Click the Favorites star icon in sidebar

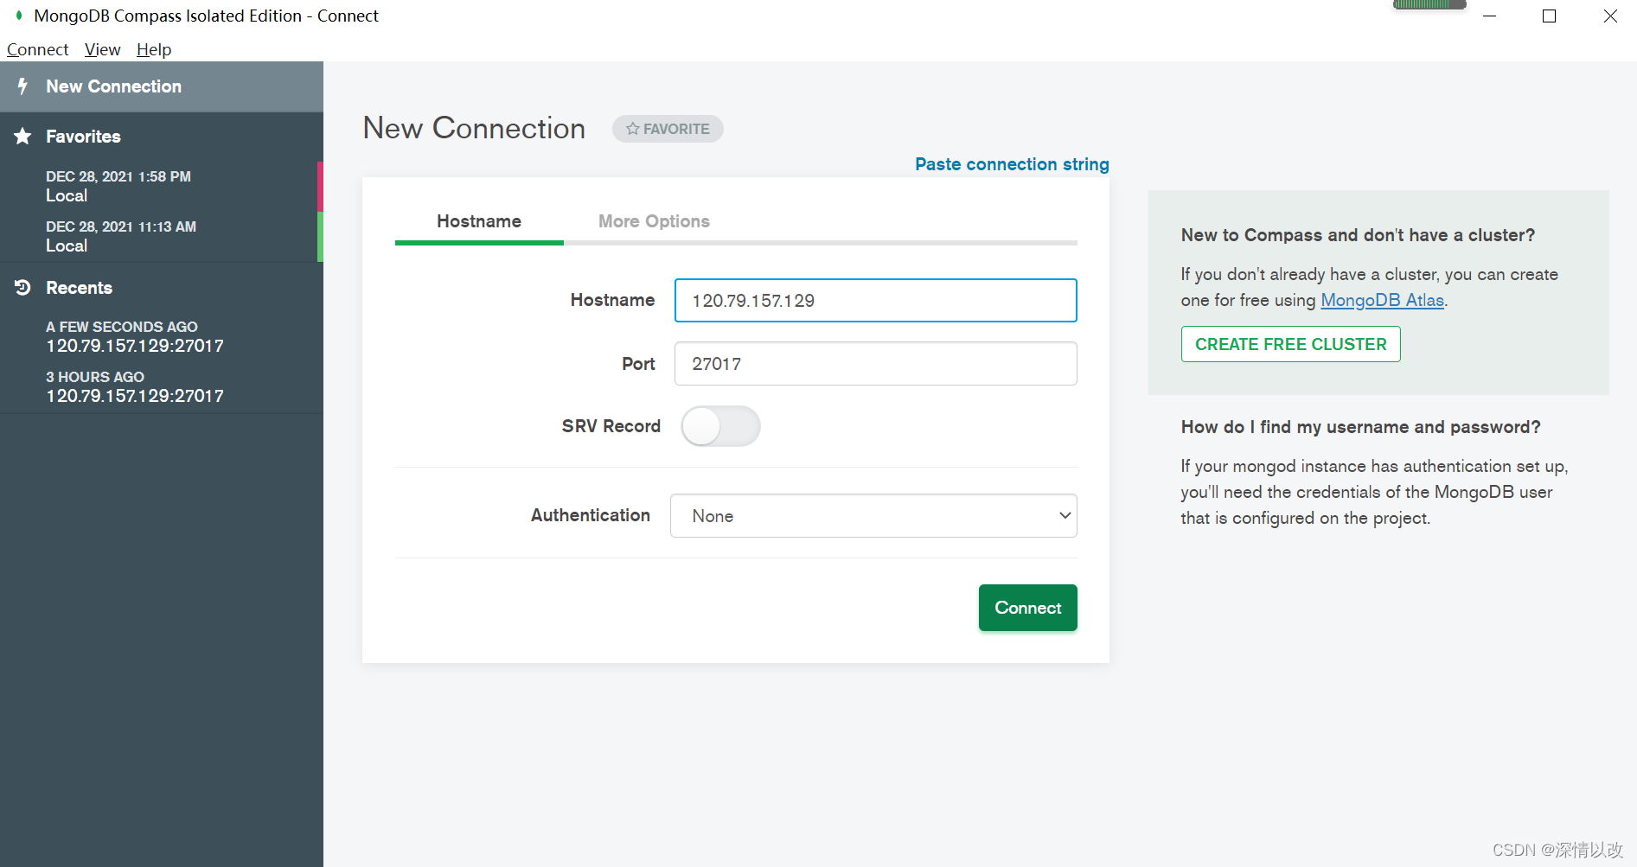tap(22, 137)
